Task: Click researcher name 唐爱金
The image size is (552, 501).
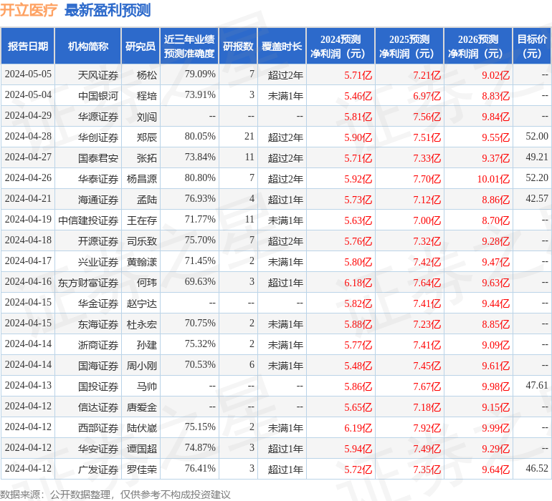Action: (x=142, y=407)
